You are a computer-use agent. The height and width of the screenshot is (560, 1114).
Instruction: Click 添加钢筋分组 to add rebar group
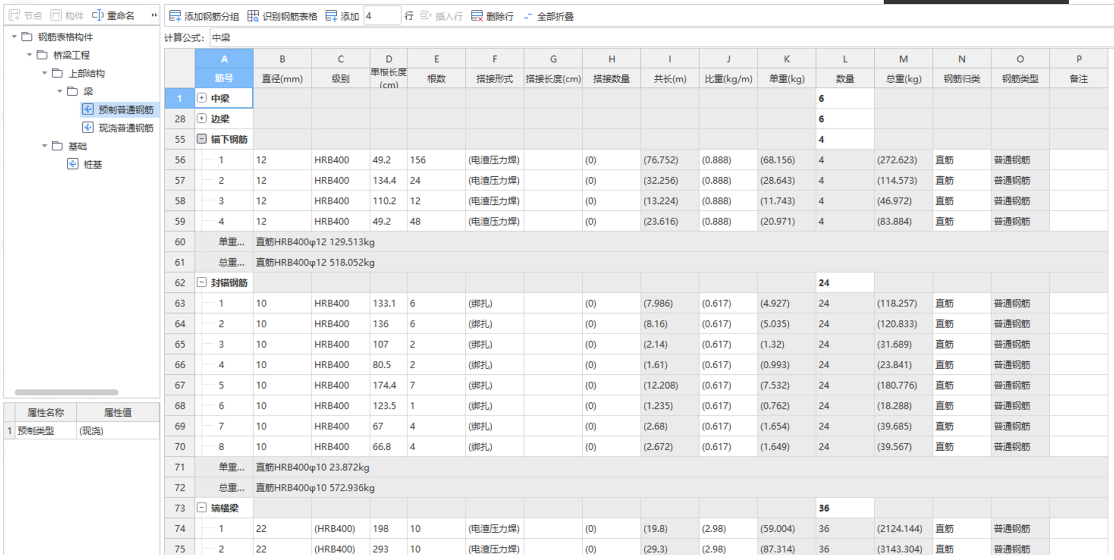204,16
